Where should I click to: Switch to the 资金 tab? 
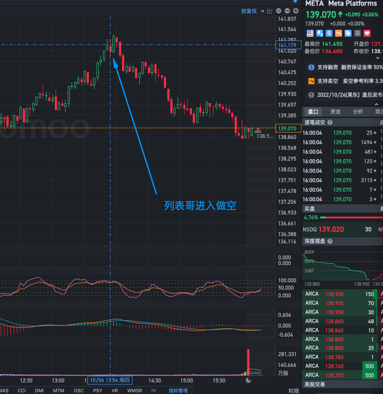pyautogui.click(x=335, y=112)
